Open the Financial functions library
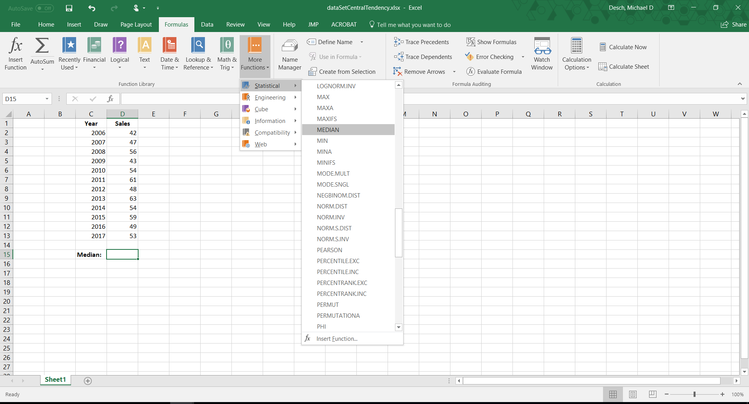The width and height of the screenshot is (749, 404). click(x=94, y=53)
